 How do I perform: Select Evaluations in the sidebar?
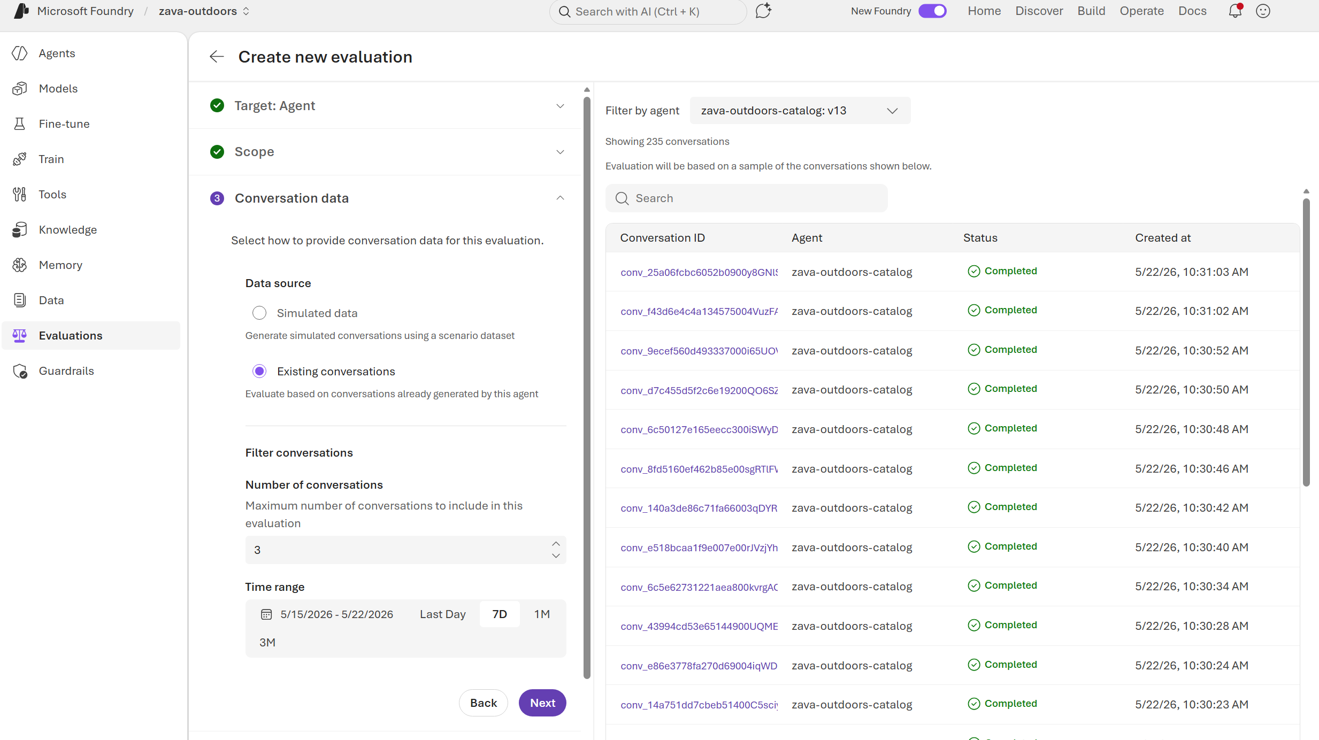pyautogui.click(x=91, y=335)
